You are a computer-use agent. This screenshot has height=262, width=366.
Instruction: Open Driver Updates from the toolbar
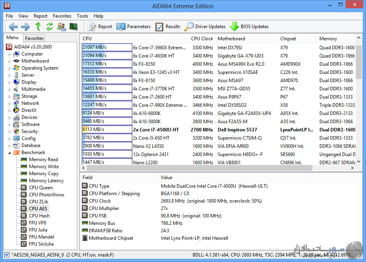[205, 27]
